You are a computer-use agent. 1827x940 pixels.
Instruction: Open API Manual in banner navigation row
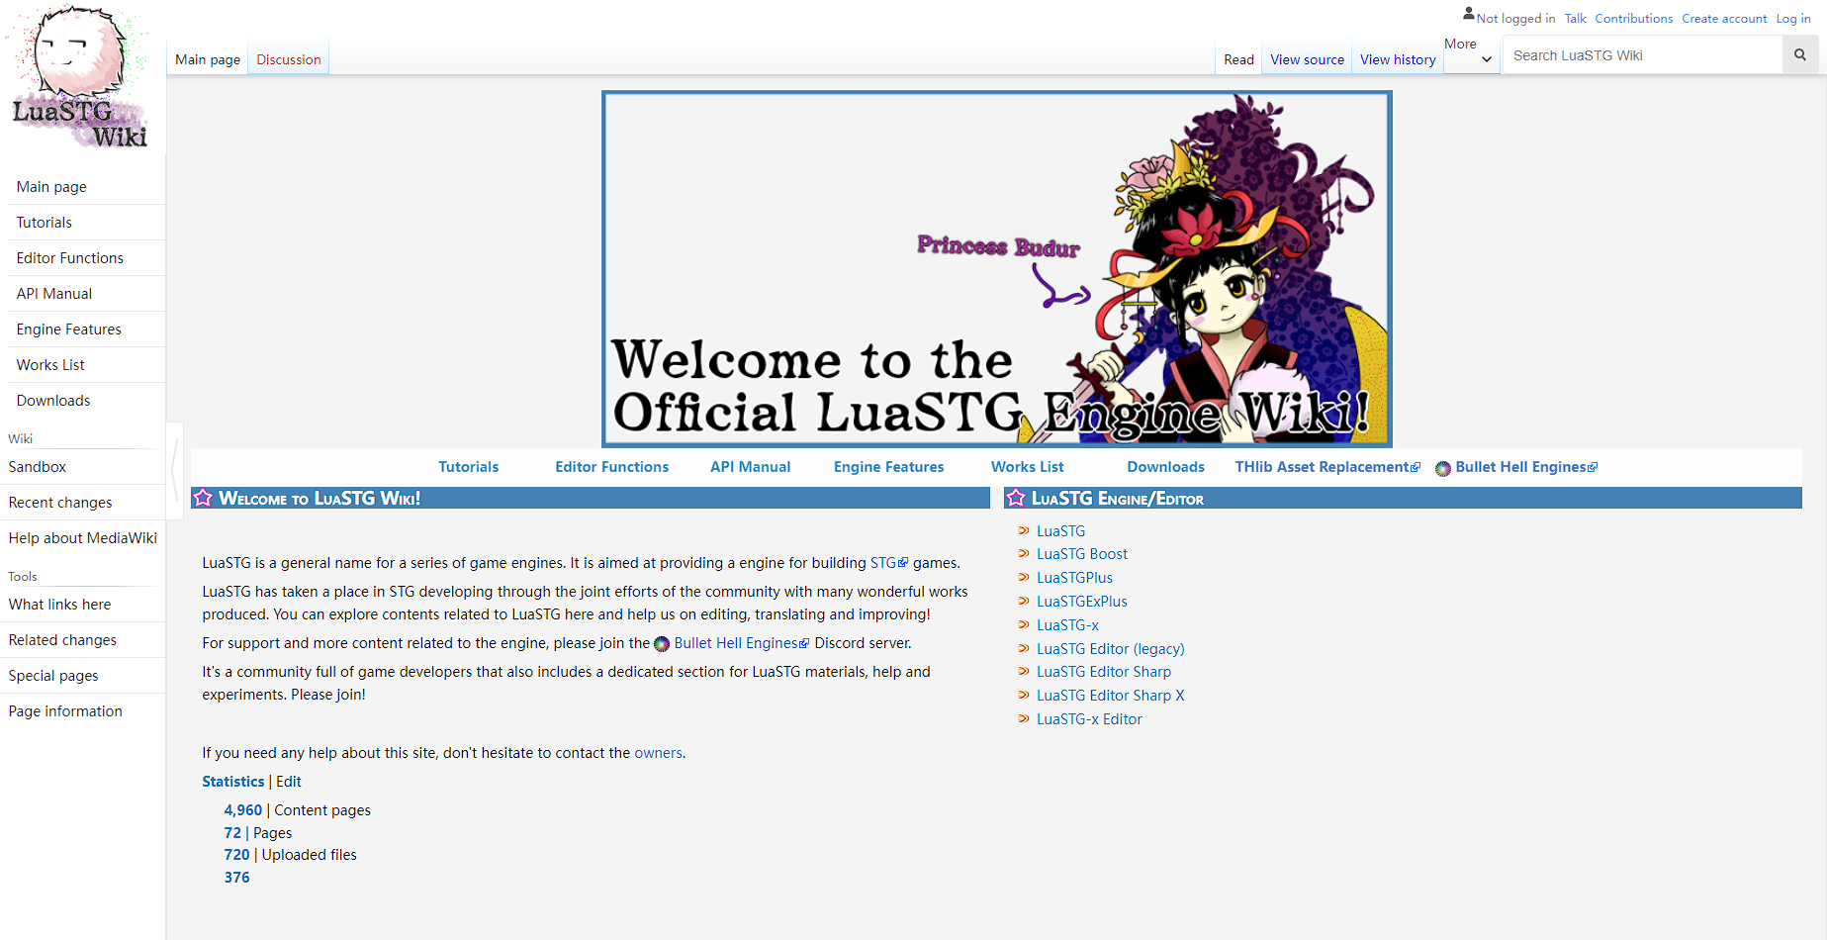(x=751, y=467)
